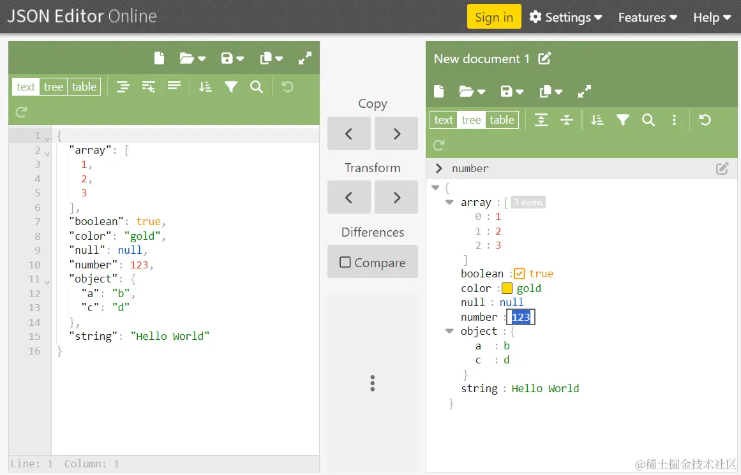Image resolution: width=741 pixels, height=475 pixels.
Task: Switch left panel to table mode
Action: tap(84, 87)
